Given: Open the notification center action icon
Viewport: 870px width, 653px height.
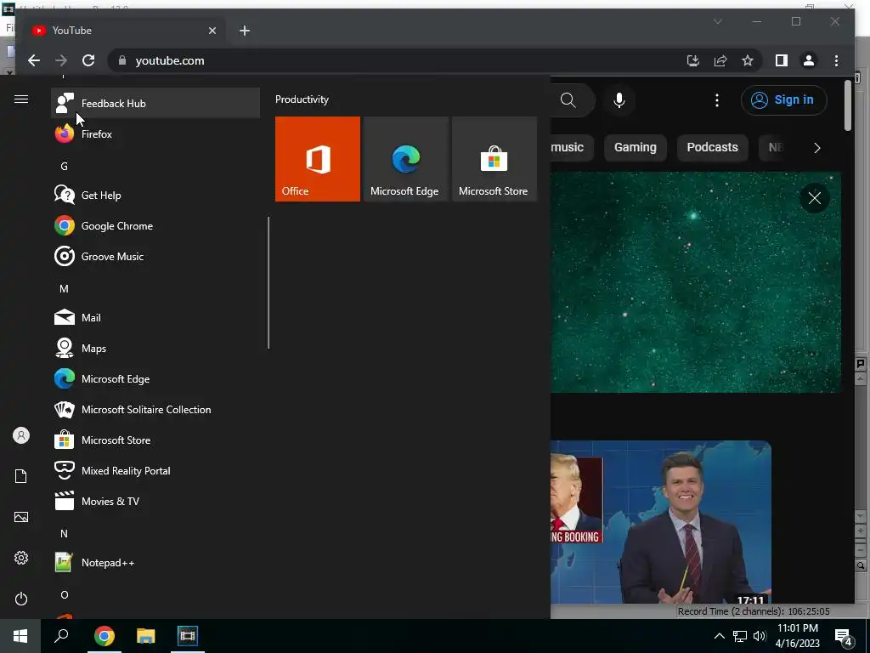Looking at the screenshot, I should [x=844, y=636].
